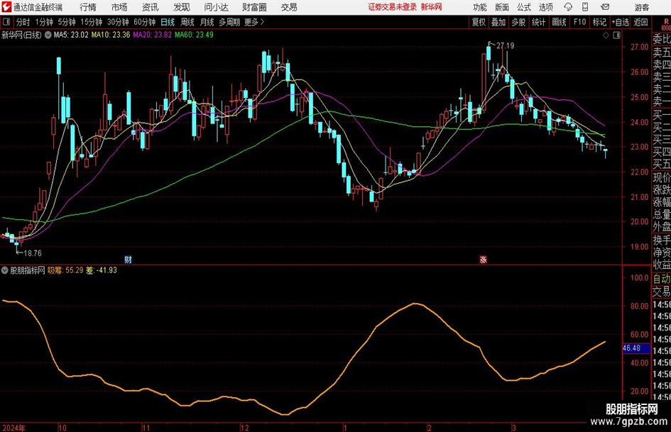Open the 市场 menu
Viewport: 671px width, 432px height.
(119, 7)
